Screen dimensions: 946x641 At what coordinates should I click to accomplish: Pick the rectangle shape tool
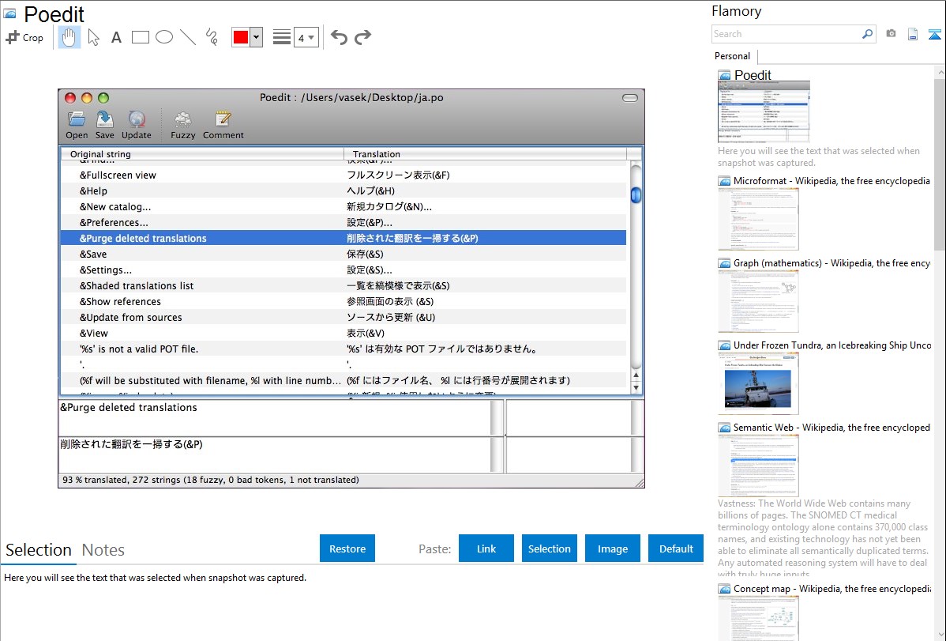click(140, 37)
